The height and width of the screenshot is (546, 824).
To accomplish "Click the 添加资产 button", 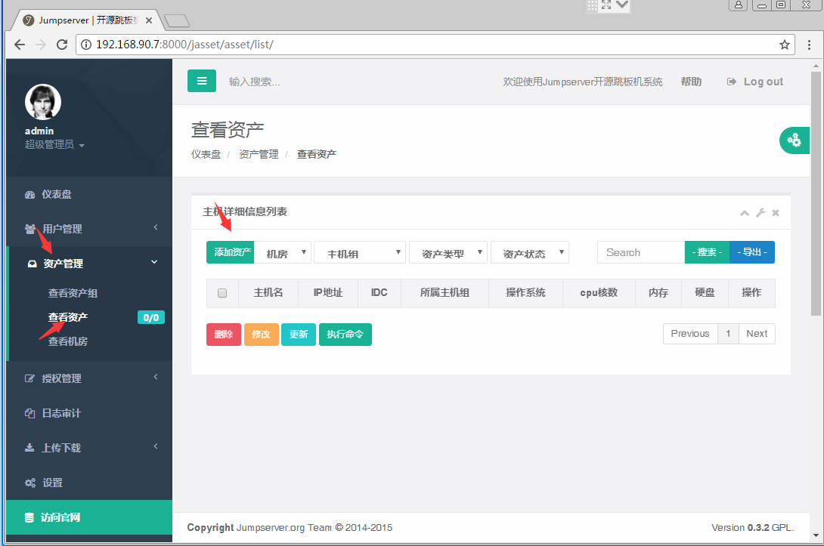I will [x=231, y=253].
